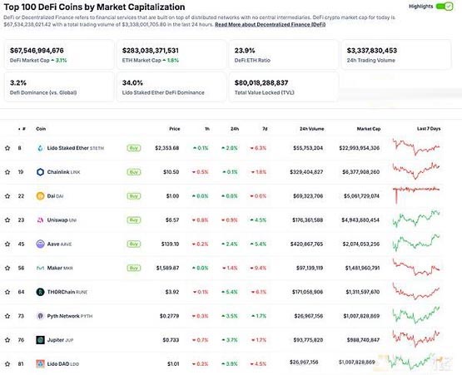Star the Pyth Network row
This screenshot has width=462, height=375.
pos(7,316)
